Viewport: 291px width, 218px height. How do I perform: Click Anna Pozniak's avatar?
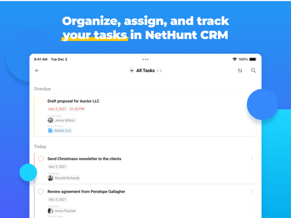click(50, 211)
